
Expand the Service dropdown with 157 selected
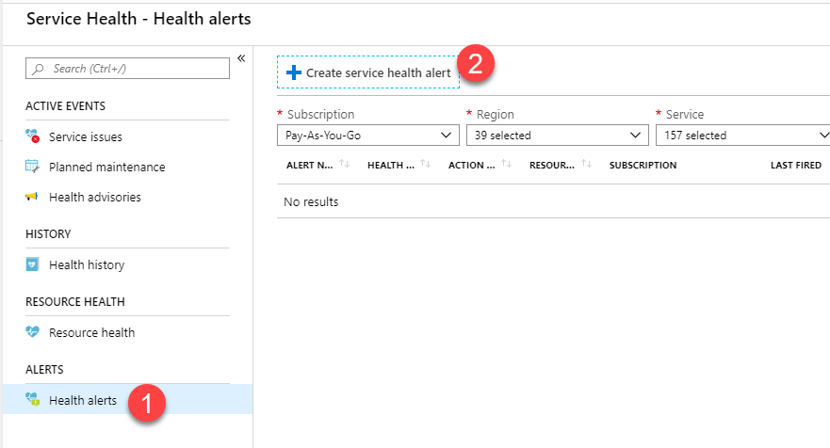point(742,136)
